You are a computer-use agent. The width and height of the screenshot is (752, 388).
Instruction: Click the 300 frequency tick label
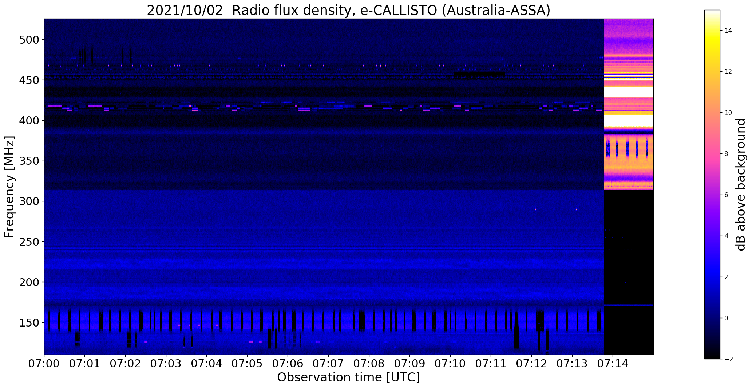29,201
